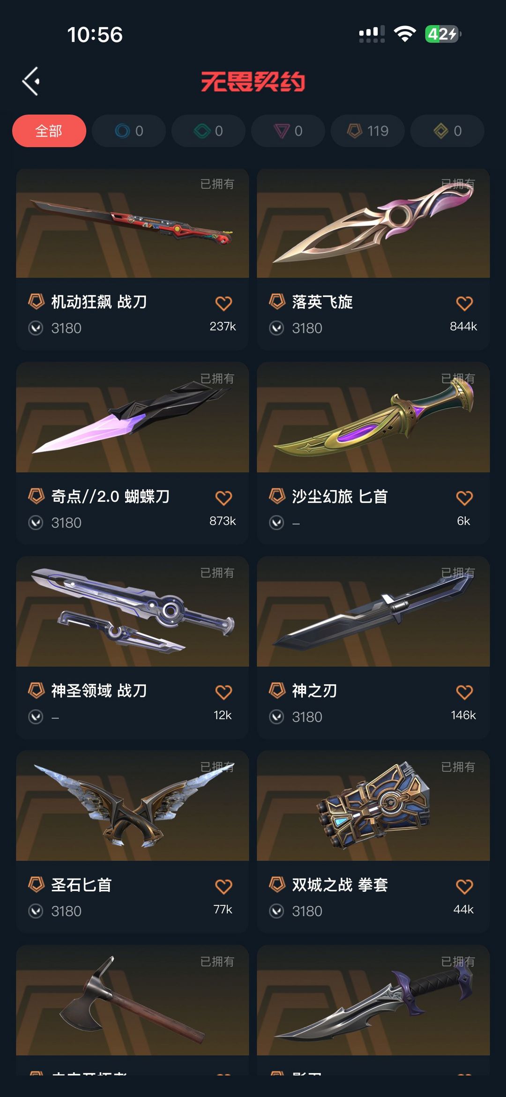Open the 落英飞旋 knife image
Image resolution: width=506 pixels, height=1097 pixels.
click(373, 223)
